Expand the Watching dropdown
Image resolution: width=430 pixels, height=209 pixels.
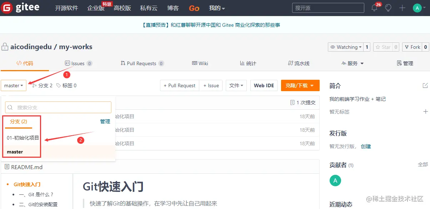click(346, 47)
